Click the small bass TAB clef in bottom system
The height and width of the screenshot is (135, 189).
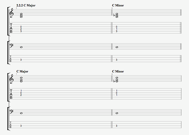click(x=11, y=125)
